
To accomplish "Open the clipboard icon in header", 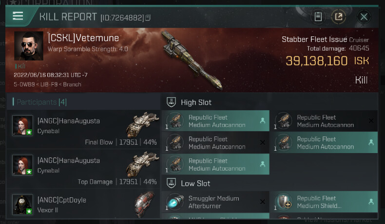I will [x=318, y=17].
